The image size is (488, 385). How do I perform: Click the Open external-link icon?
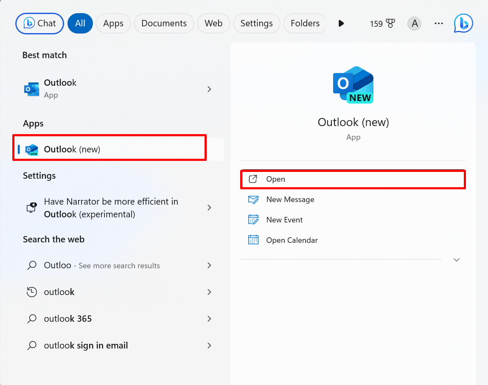point(253,179)
